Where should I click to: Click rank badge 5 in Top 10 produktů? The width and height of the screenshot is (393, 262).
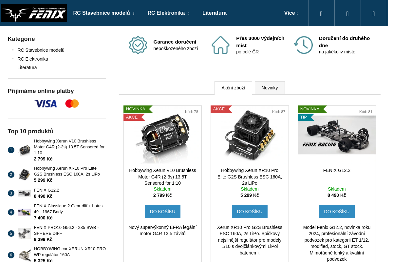[11, 234]
